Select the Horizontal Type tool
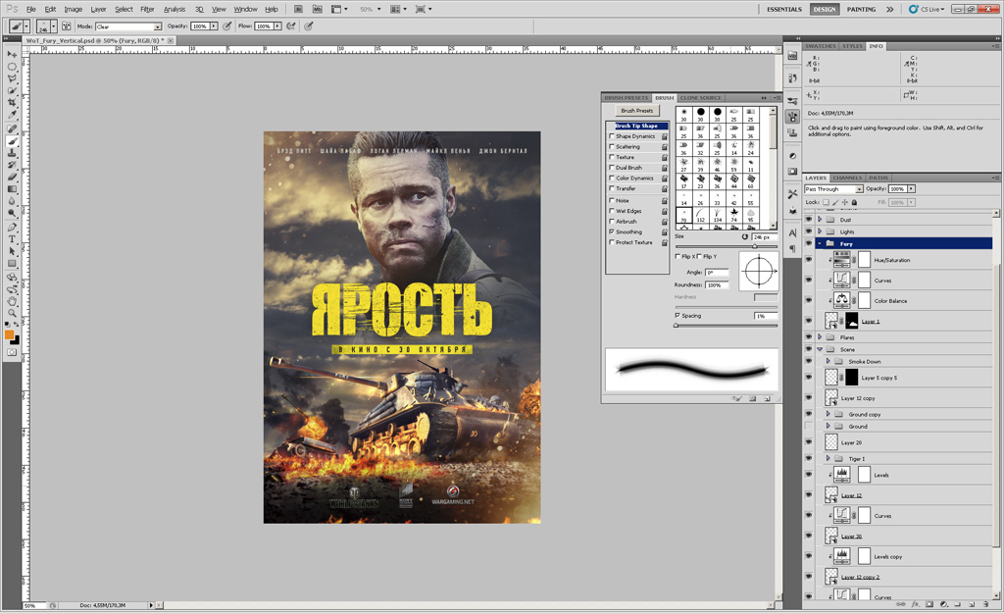The width and height of the screenshot is (1004, 614). tap(12, 240)
